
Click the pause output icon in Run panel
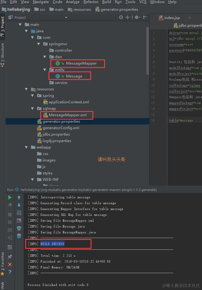click(10, 222)
